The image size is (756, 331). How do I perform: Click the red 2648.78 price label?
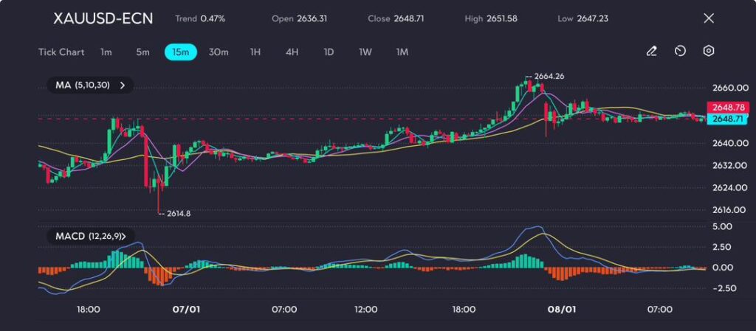click(x=727, y=108)
